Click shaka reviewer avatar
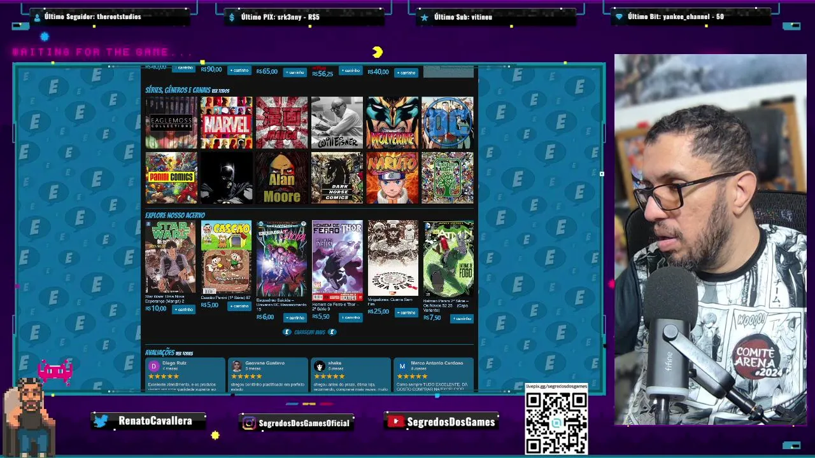This screenshot has height=458, width=815. click(x=320, y=366)
